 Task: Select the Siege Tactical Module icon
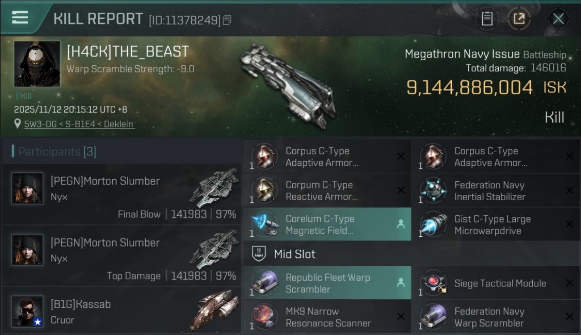[433, 284]
